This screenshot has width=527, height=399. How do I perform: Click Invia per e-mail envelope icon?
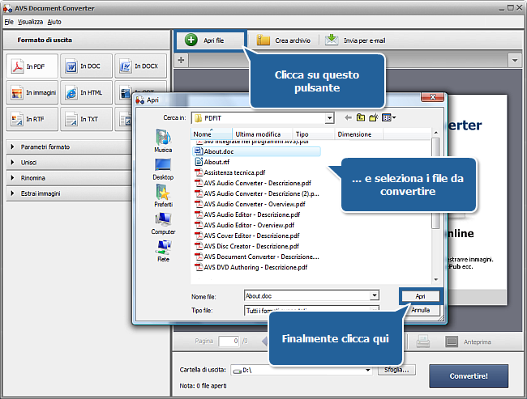coord(332,40)
